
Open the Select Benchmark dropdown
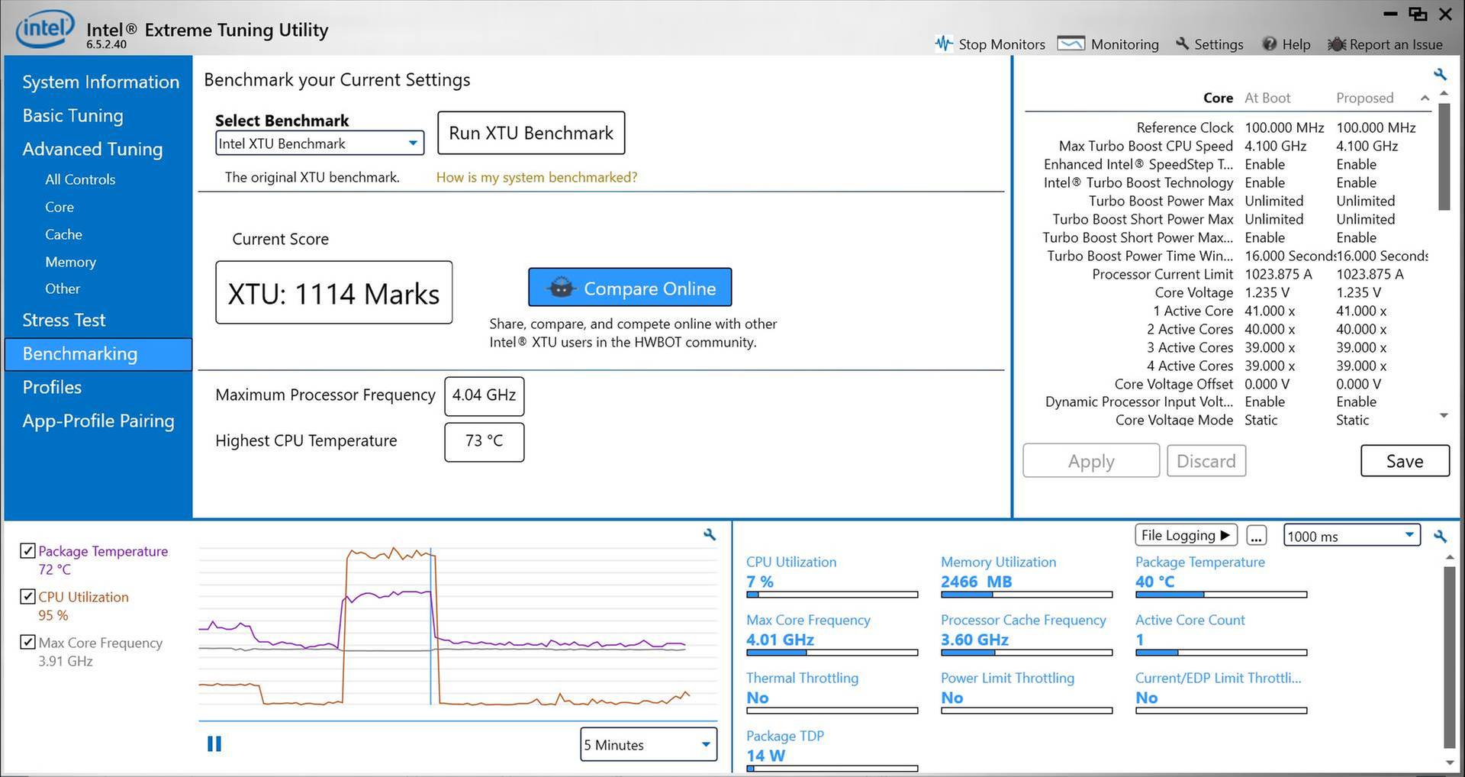320,143
